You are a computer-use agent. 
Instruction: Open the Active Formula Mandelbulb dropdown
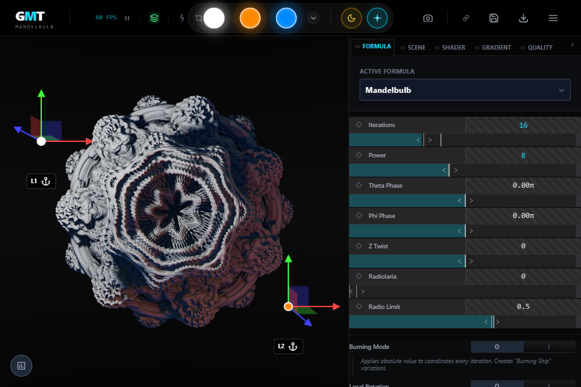[x=465, y=90]
